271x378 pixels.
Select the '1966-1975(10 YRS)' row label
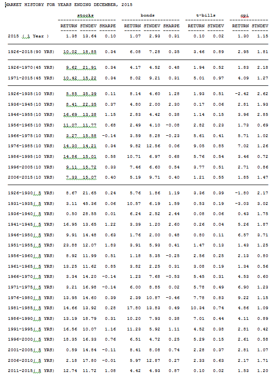click(x=31, y=136)
